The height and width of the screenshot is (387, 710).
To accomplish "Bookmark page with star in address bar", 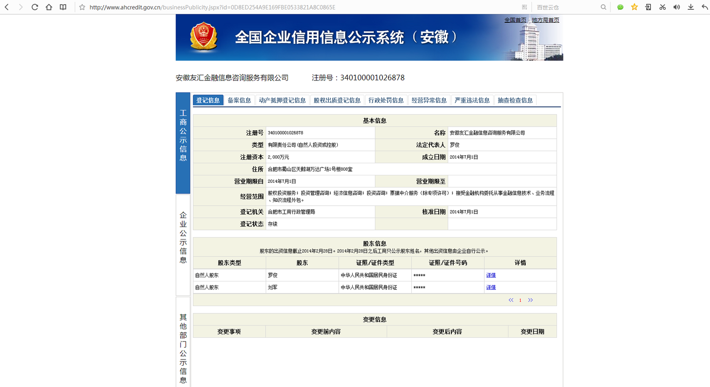I will tap(82, 7).
